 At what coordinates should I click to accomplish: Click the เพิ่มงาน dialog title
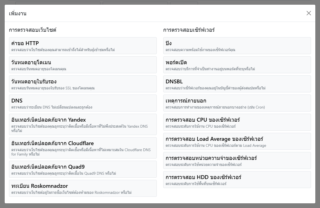(18, 13)
